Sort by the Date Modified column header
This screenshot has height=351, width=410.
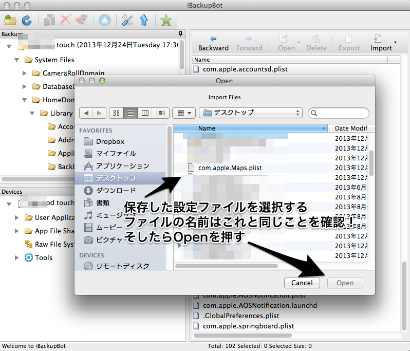click(351, 128)
